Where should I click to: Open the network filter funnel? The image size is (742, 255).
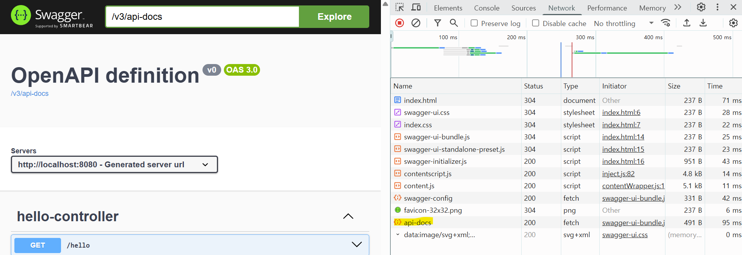point(438,23)
